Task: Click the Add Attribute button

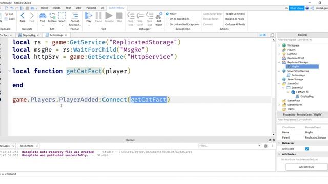Action: pyautogui.click(x=306, y=167)
